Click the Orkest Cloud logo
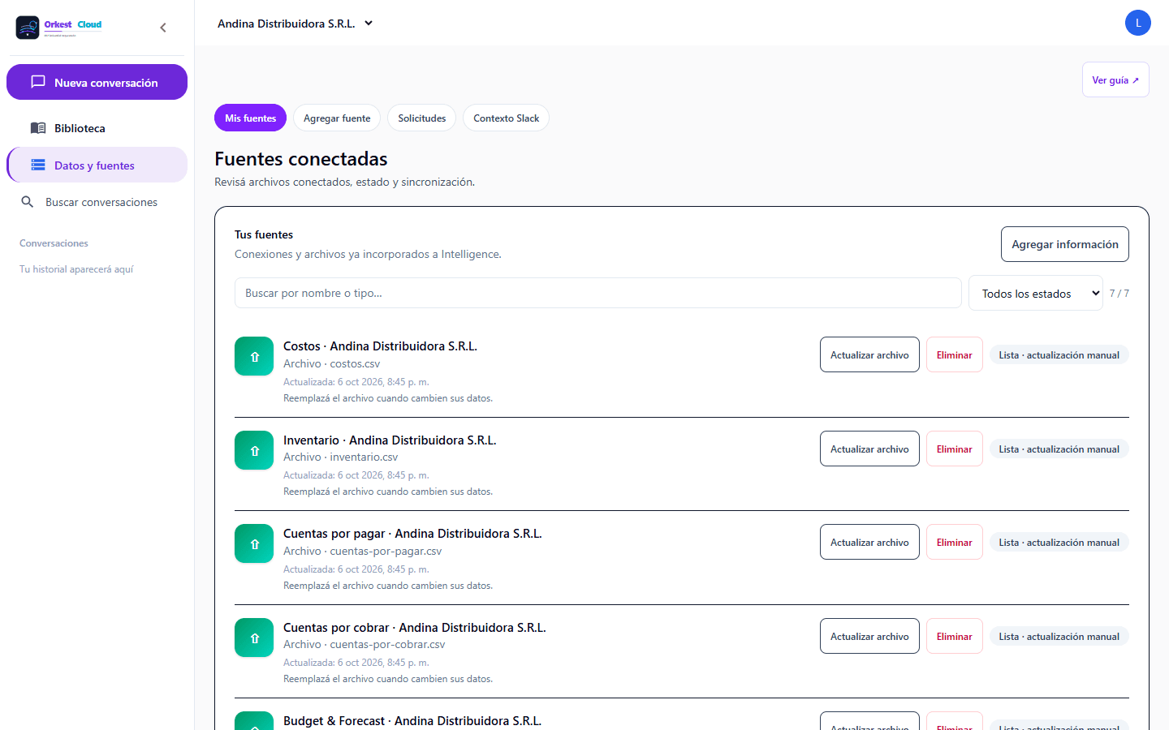The width and height of the screenshot is (1169, 730). pyautogui.click(x=59, y=28)
